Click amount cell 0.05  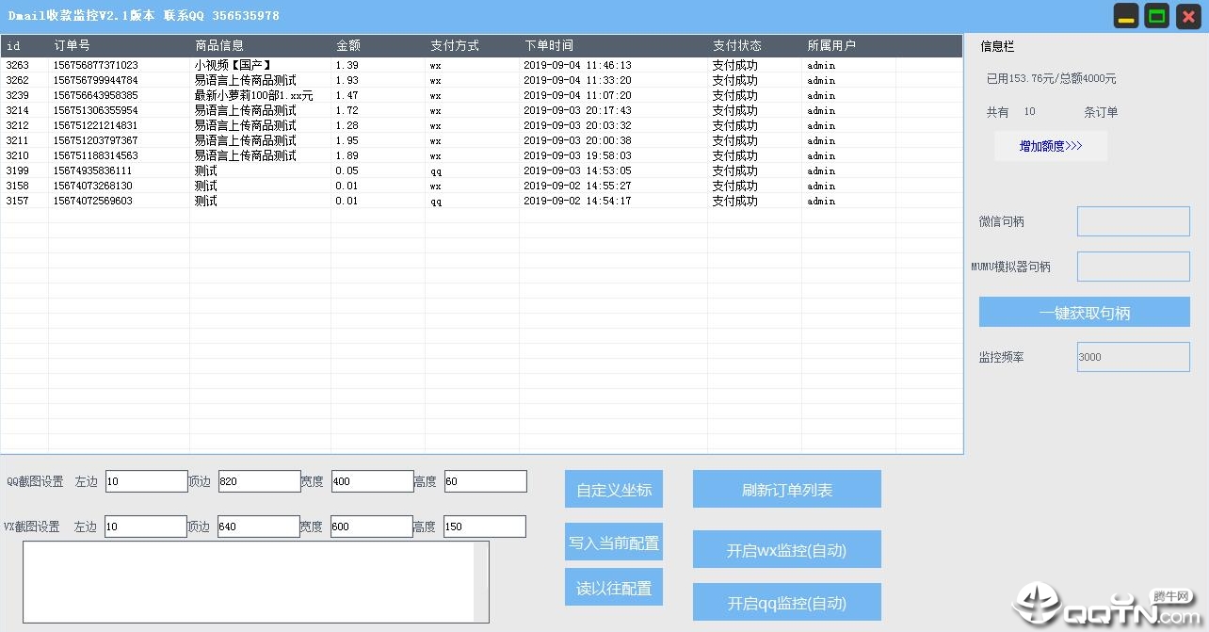(x=347, y=170)
